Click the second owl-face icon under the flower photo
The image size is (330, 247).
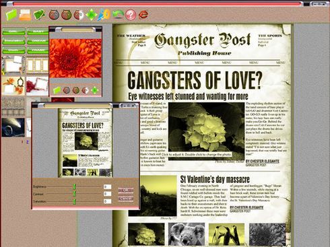(x=76, y=90)
